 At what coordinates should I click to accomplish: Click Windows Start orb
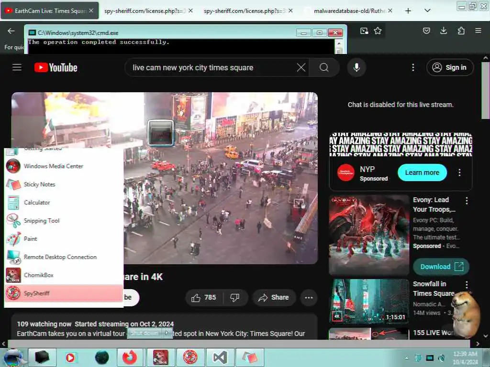pos(13,357)
